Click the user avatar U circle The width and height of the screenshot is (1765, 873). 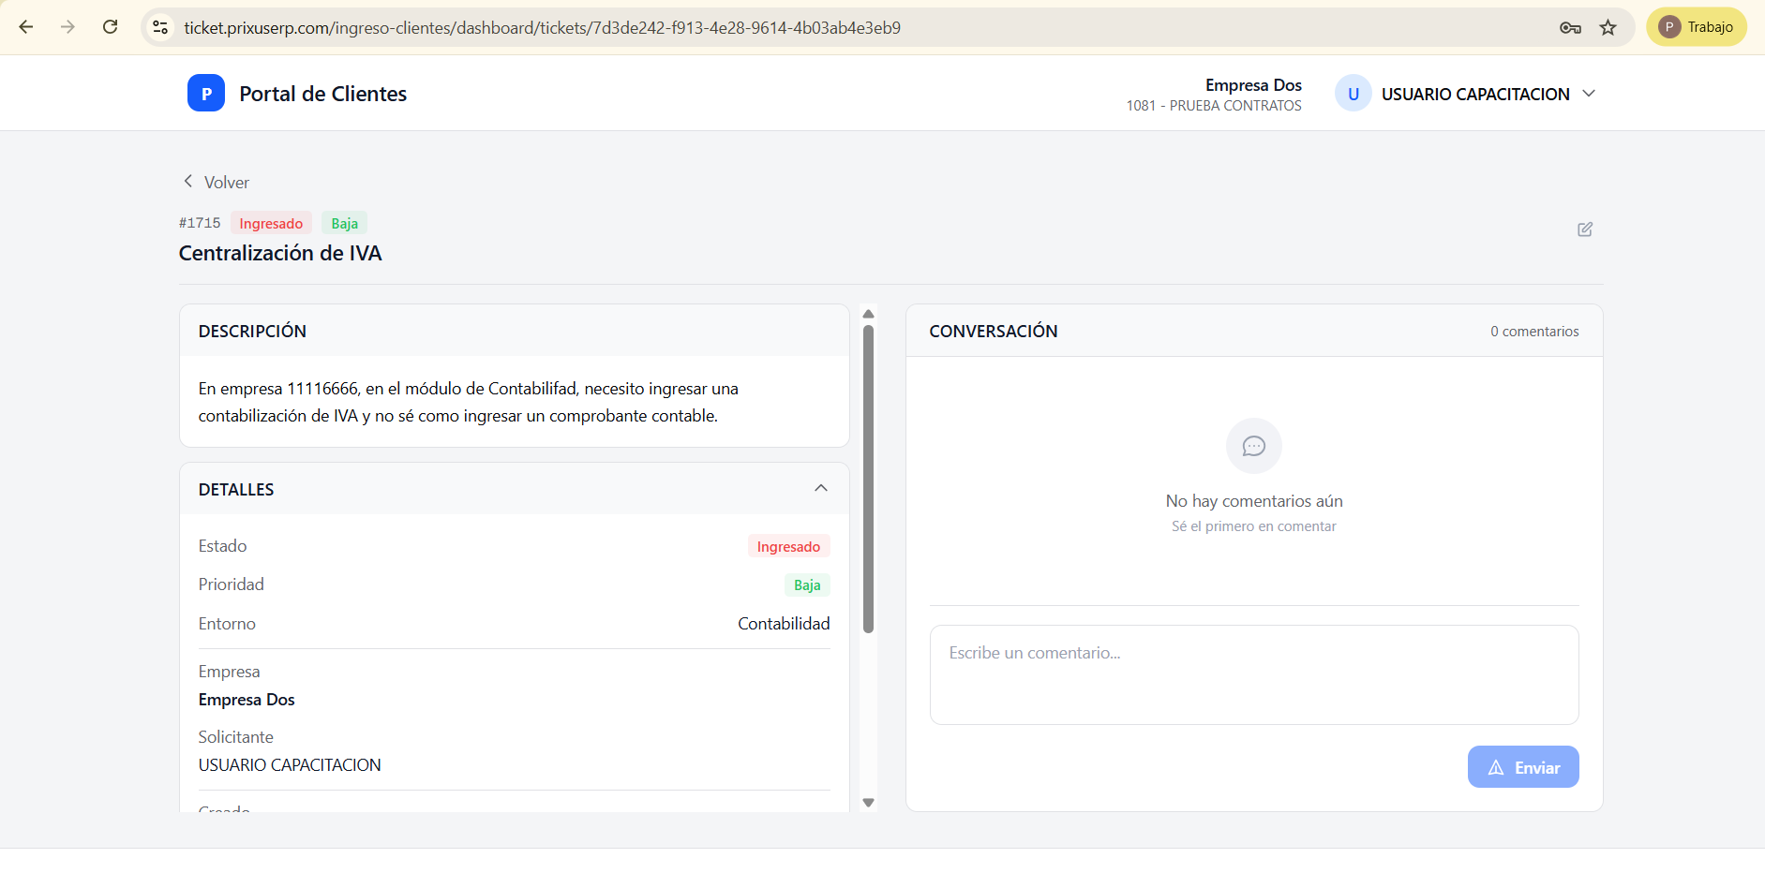[1353, 94]
